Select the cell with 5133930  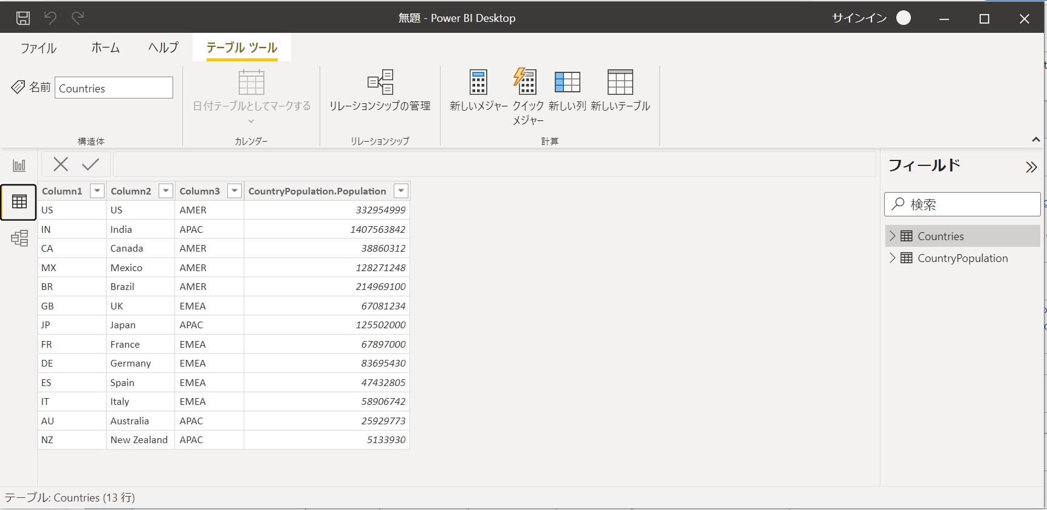coord(327,439)
